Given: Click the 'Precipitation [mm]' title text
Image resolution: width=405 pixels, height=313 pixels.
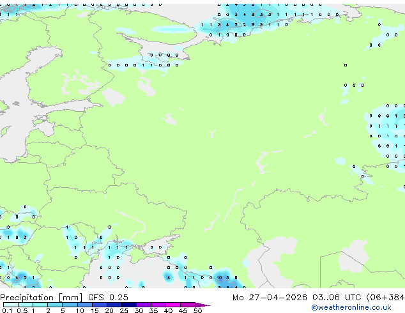Looking at the screenshot, I should 41,298.
